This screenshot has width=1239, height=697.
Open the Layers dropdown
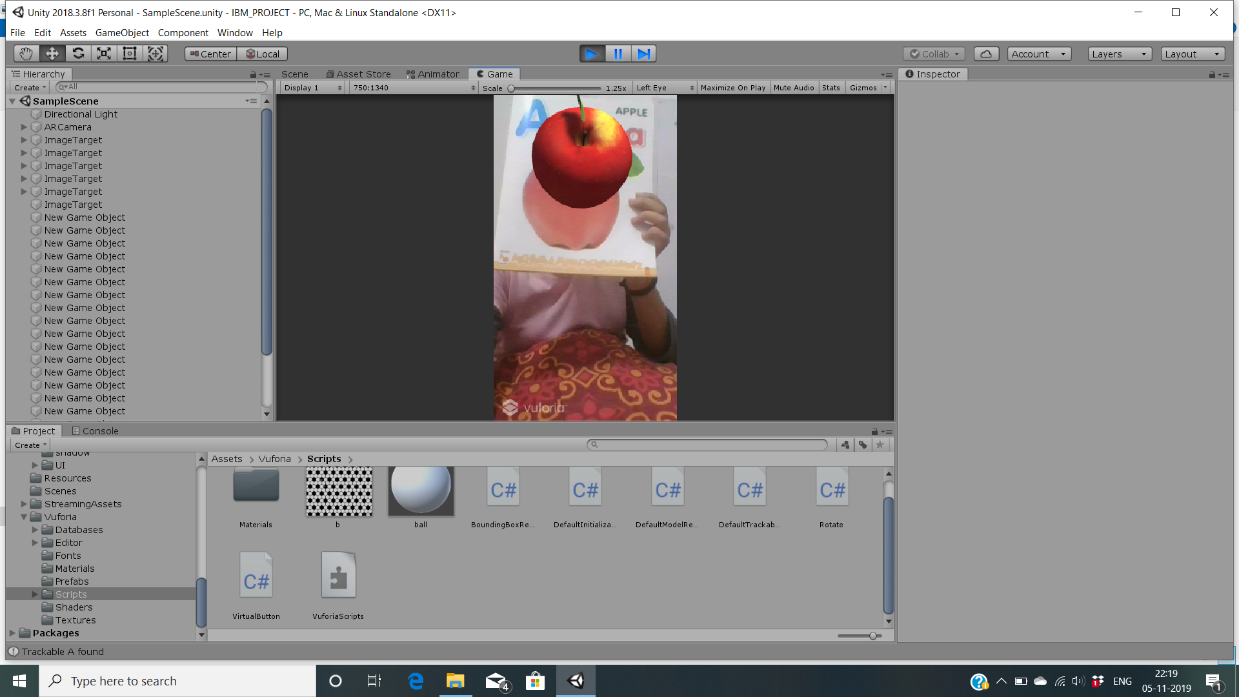pos(1119,54)
